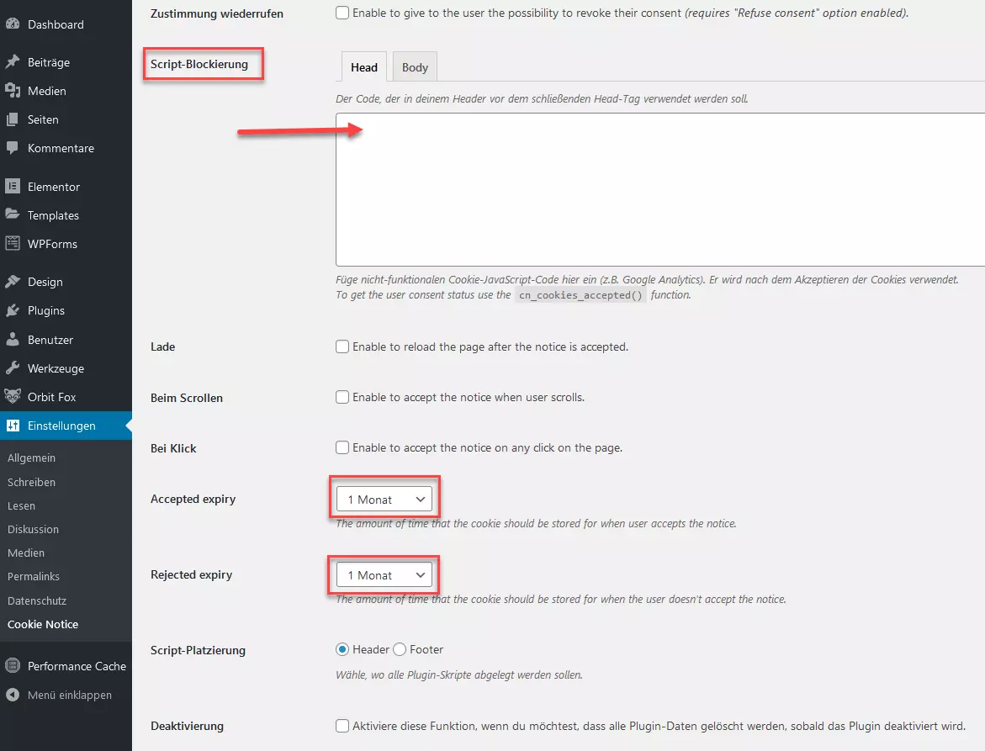
Task: Select the Head tab
Action: (363, 67)
